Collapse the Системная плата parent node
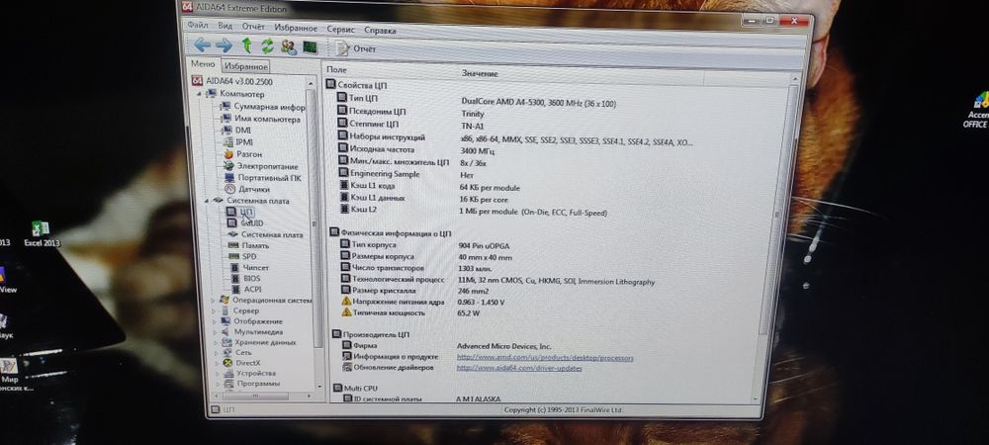The image size is (989, 445). coord(208,201)
